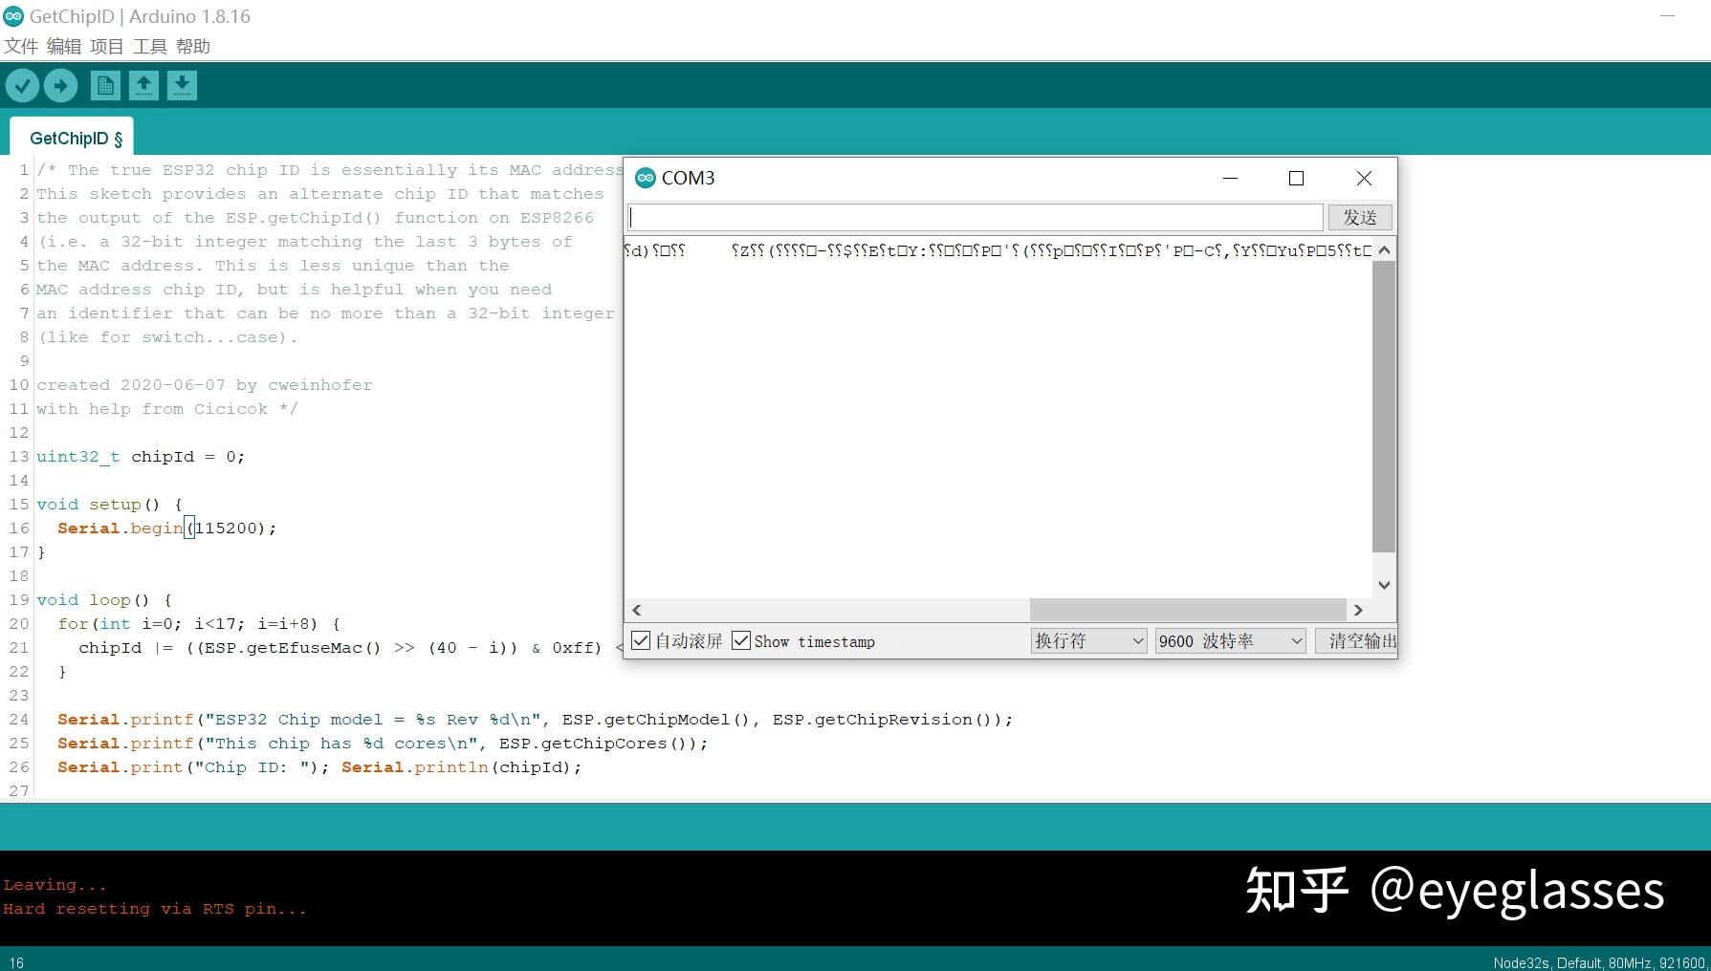Upload the sketch to the board
The image size is (1711, 971).
60,85
